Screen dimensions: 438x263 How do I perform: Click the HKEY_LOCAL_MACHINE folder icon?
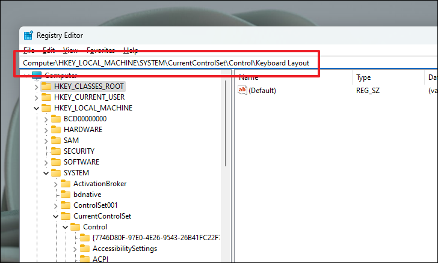click(x=46, y=108)
